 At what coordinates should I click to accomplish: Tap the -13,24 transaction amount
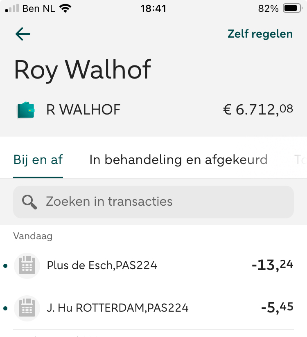click(272, 266)
